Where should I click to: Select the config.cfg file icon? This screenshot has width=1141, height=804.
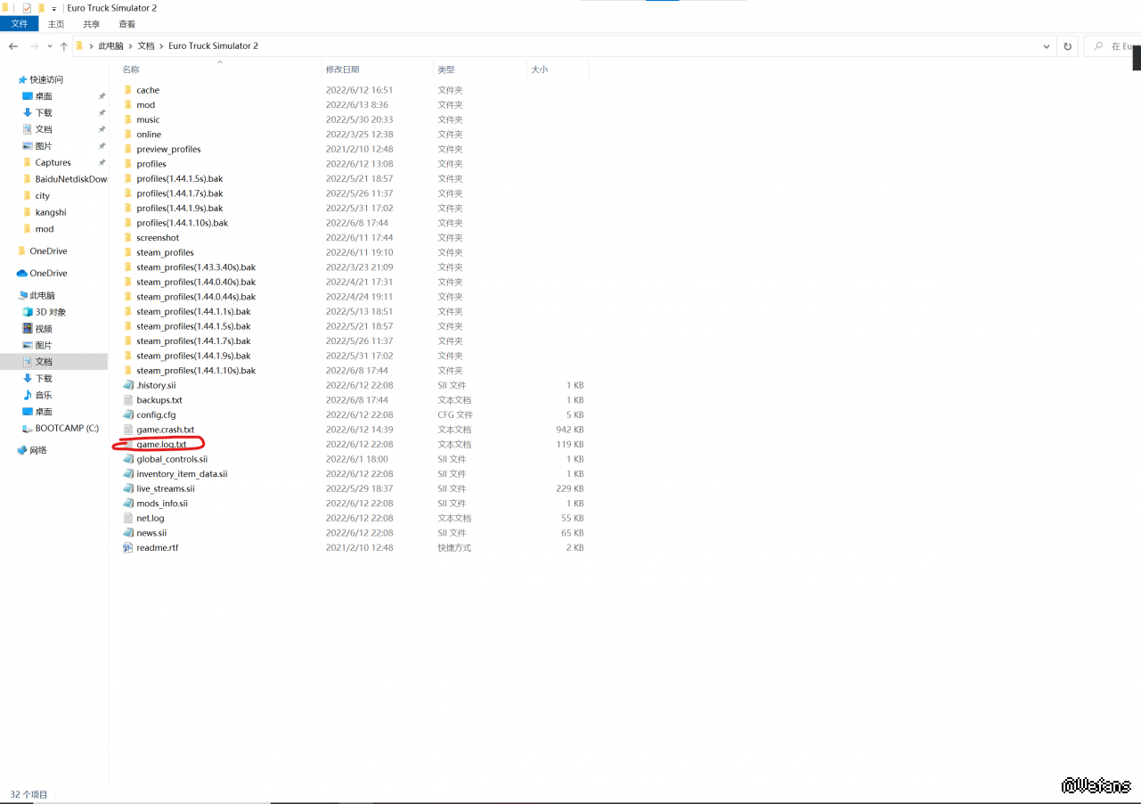128,414
